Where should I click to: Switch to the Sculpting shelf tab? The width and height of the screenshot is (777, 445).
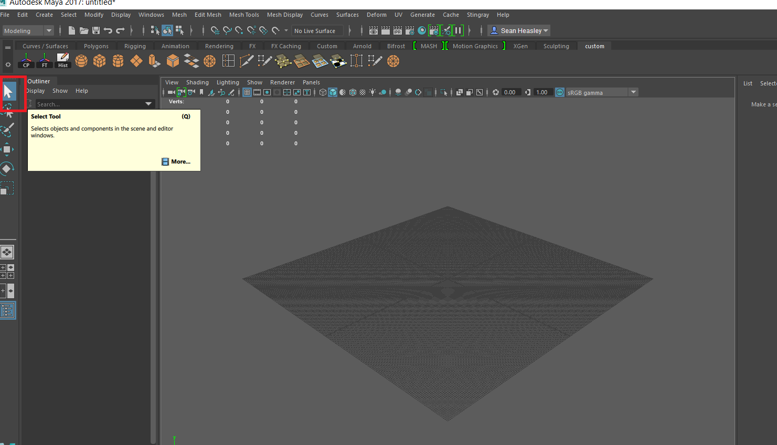point(556,46)
